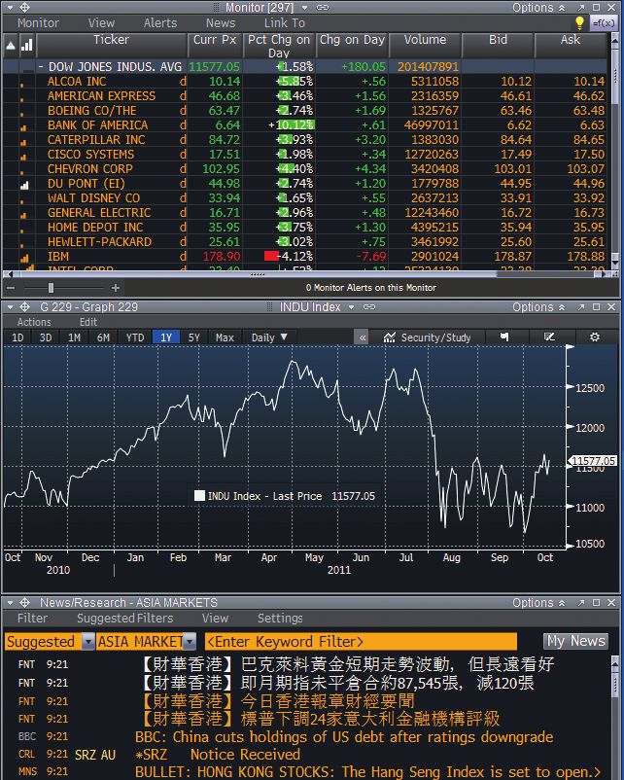Click the bar chart column header icon

click(x=27, y=45)
